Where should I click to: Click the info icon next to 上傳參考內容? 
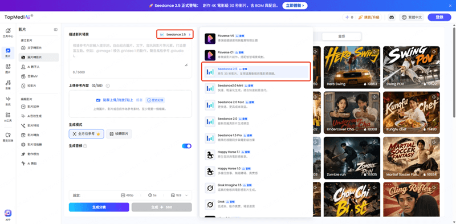[108, 86]
